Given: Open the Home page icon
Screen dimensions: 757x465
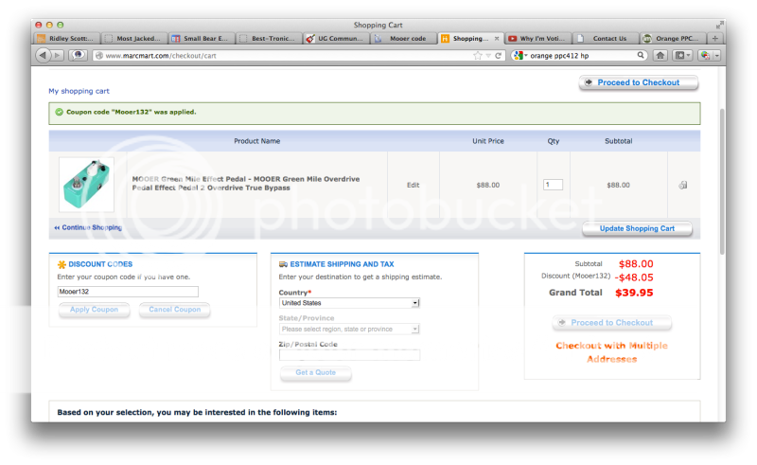Looking at the screenshot, I should coord(660,56).
